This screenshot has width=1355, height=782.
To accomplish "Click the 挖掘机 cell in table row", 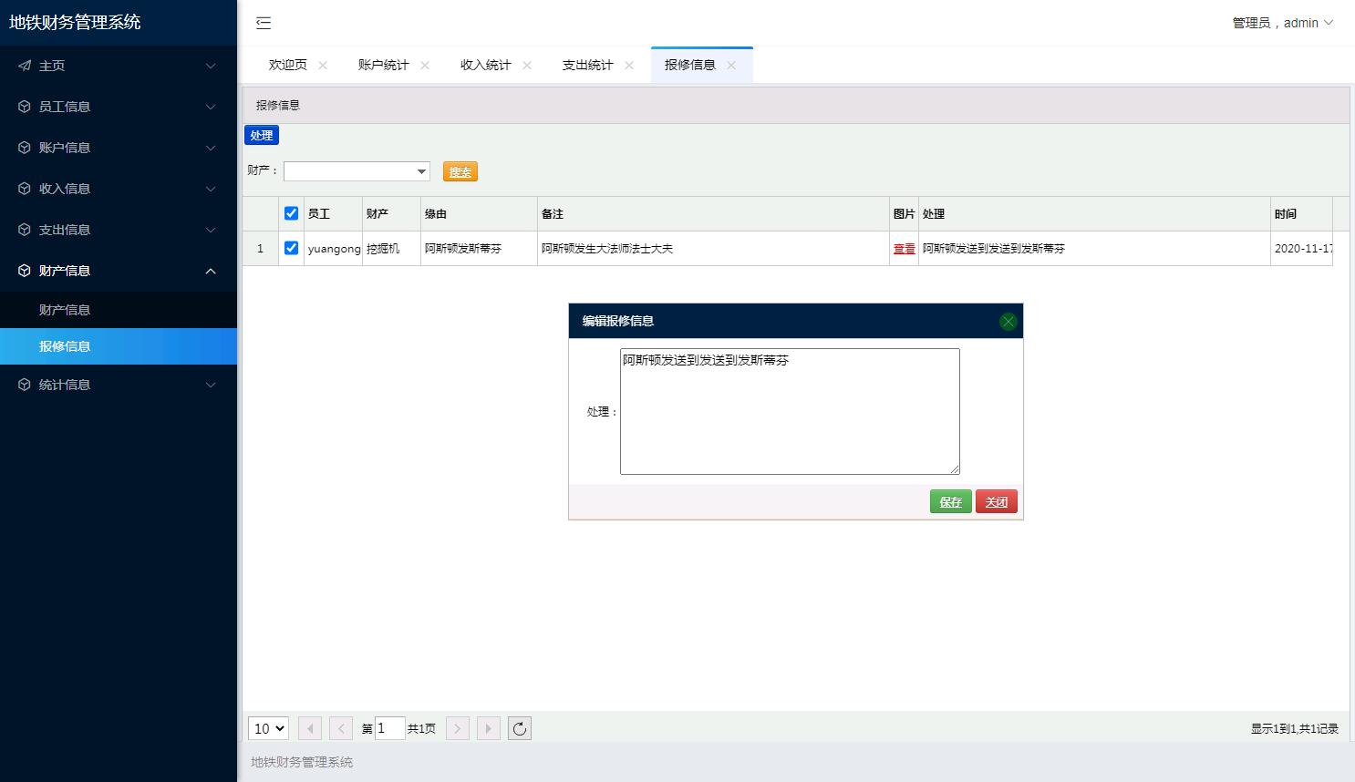I will click(391, 248).
